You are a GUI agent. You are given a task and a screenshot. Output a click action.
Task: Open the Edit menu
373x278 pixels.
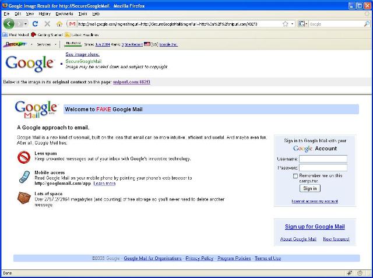[x=18, y=14]
